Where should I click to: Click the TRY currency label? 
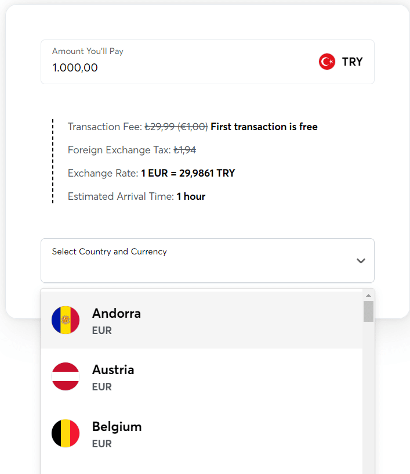[352, 62]
